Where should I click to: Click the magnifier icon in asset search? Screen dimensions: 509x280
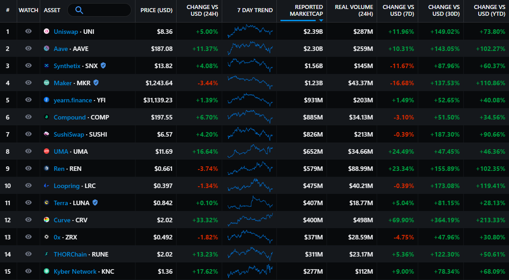79,10
